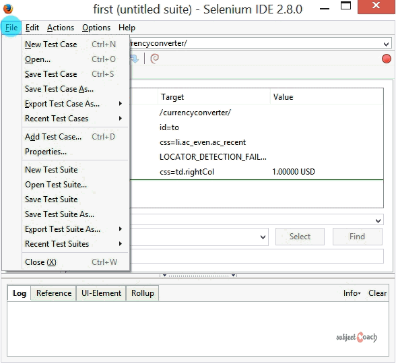
Task: Open the Options menu
Action: (x=96, y=27)
